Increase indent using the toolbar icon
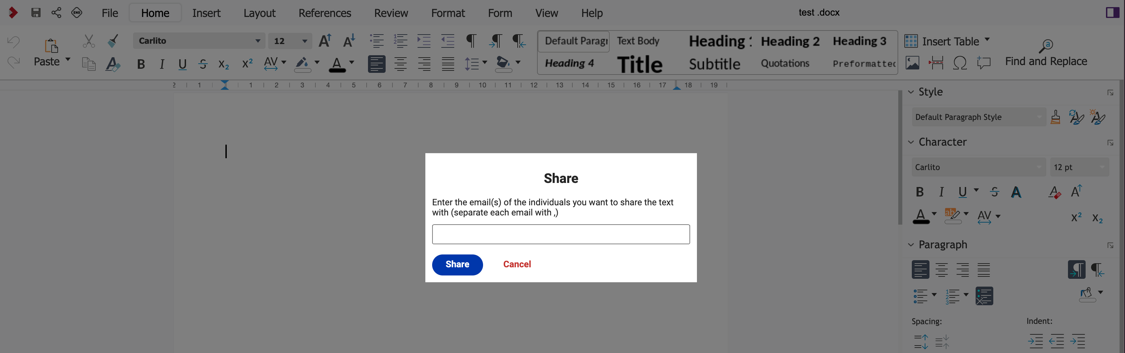Viewport: 1125px width, 353px height. tap(424, 41)
